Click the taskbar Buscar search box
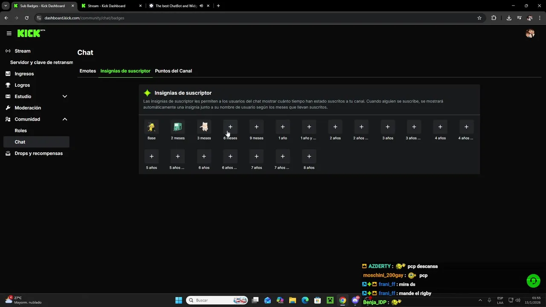This screenshot has width=546, height=307. coord(218,300)
